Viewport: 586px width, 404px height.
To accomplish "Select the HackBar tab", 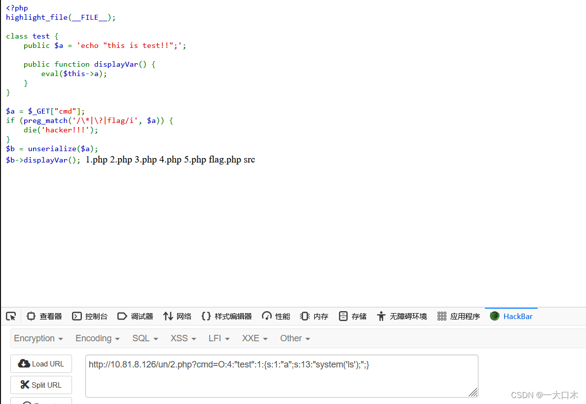I will coord(511,317).
